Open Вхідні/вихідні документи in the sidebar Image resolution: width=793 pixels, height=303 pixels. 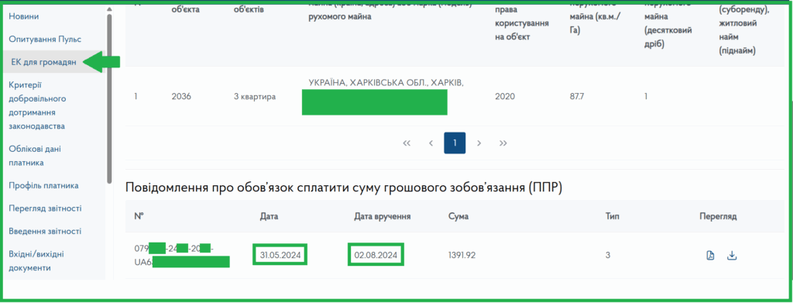coord(36,261)
